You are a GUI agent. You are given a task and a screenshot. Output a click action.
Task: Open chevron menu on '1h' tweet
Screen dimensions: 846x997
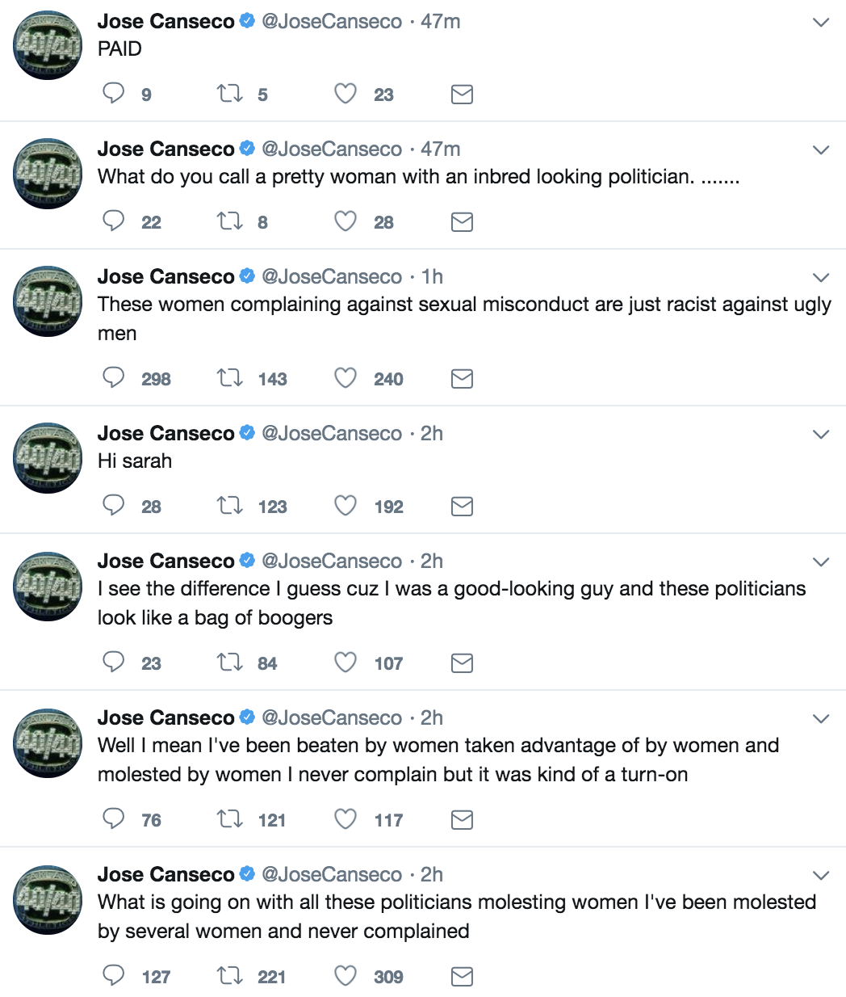tap(821, 278)
